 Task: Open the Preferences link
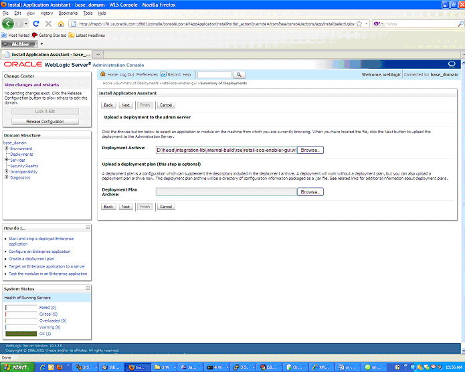(x=147, y=74)
